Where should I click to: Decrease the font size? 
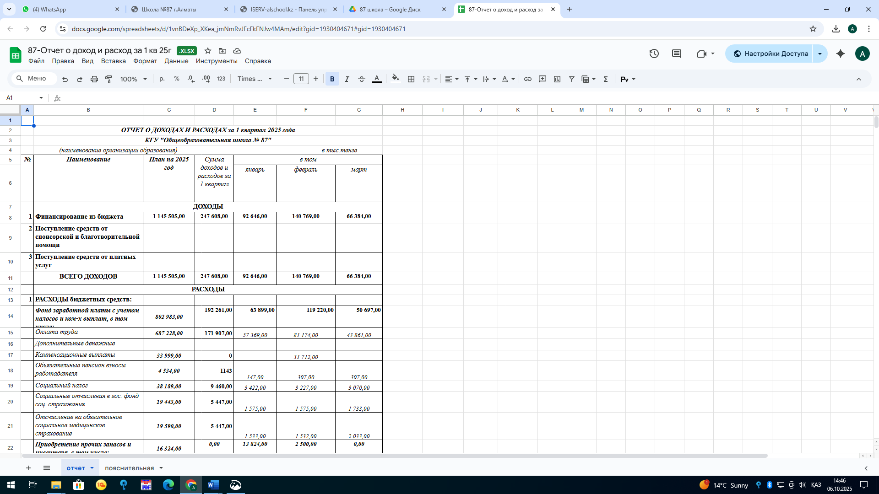(287, 79)
